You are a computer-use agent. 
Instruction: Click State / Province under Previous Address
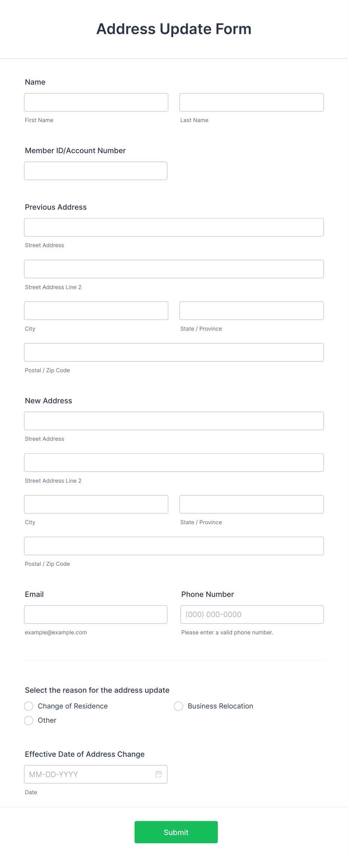pyautogui.click(x=251, y=310)
